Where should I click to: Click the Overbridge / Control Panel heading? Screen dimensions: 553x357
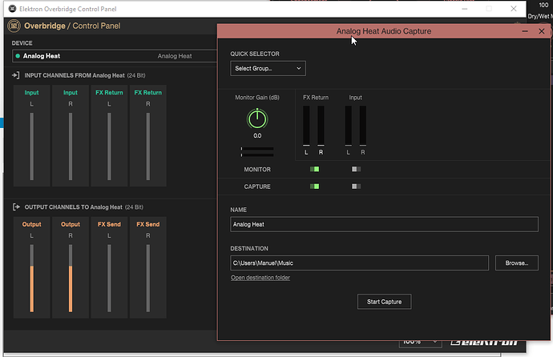tap(72, 26)
